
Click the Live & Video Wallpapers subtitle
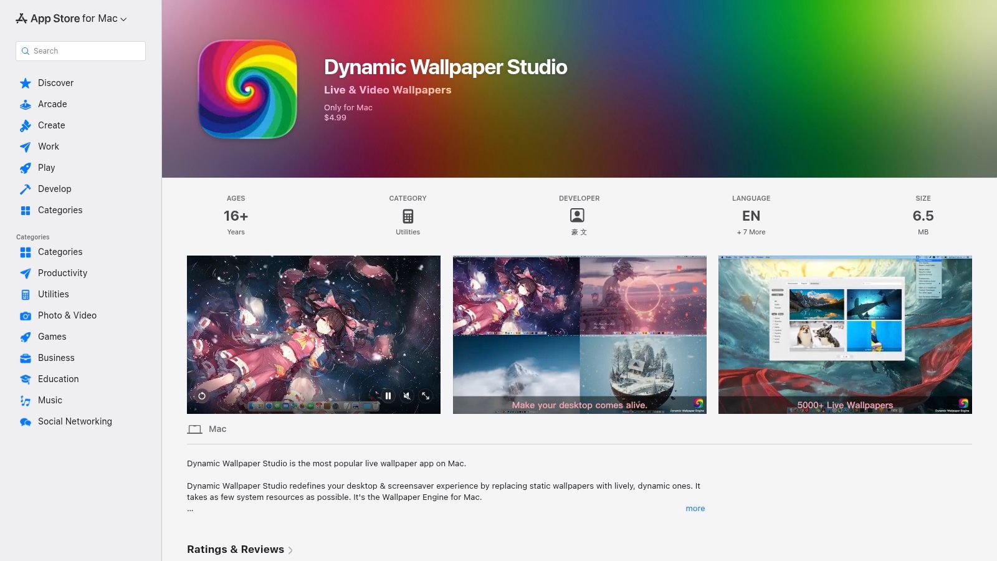(388, 90)
